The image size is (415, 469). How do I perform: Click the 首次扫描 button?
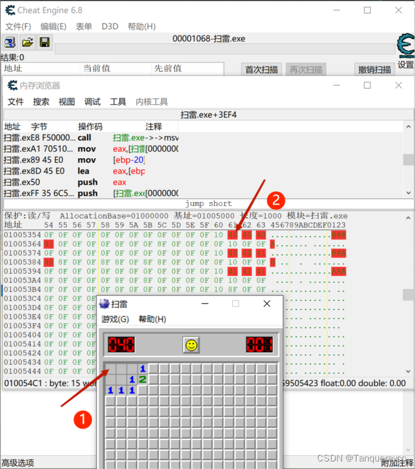(x=261, y=70)
